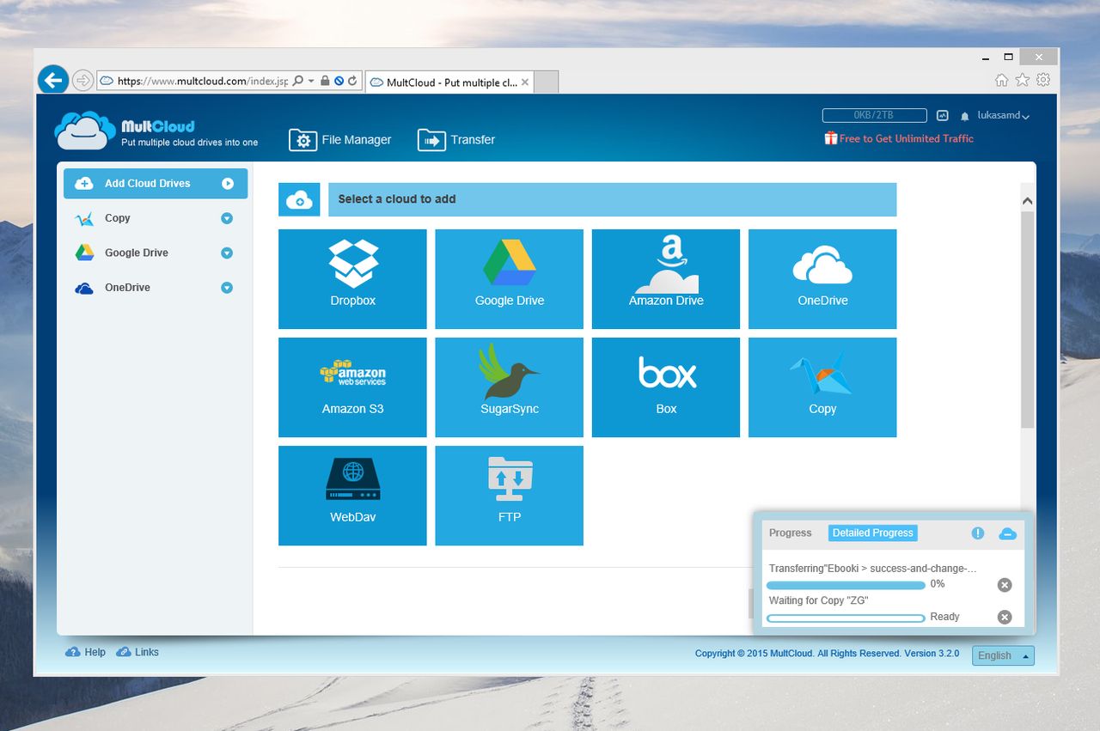Click the security lock icon
Viewport: 1100px width, 731px height.
(325, 81)
